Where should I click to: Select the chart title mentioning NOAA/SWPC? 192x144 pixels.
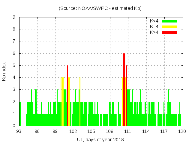(100, 8)
